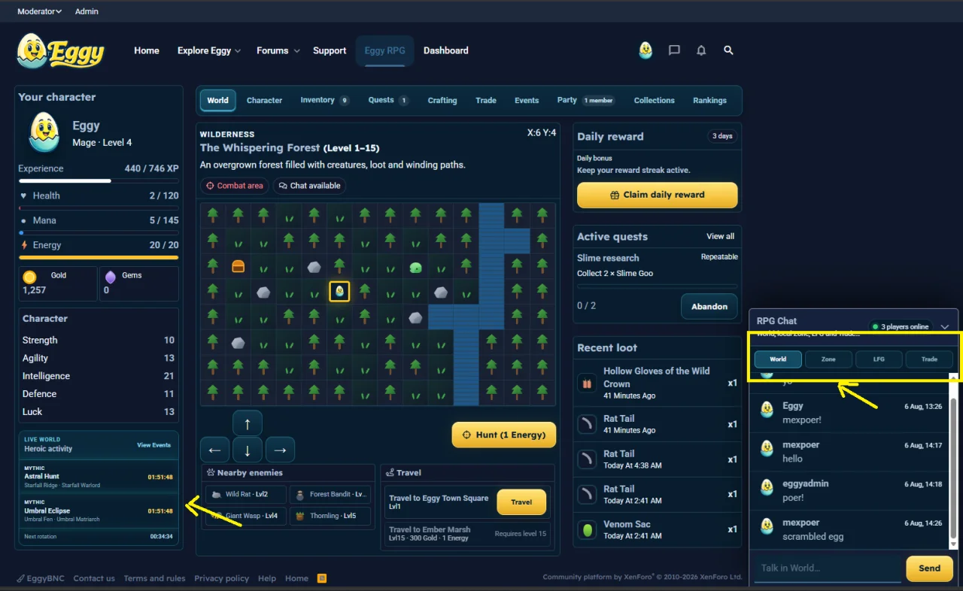Move character left with arrow
The height and width of the screenshot is (591, 963).
[x=214, y=450]
